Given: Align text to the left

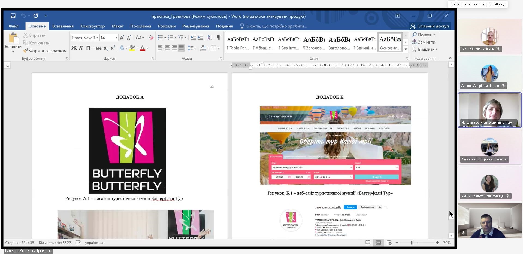Looking at the screenshot, I should [160, 48].
